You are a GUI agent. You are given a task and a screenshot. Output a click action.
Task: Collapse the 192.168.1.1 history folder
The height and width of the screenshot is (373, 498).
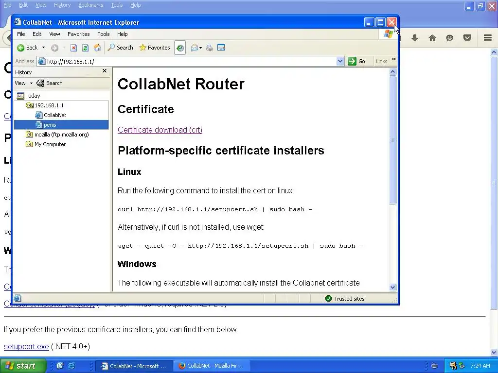click(x=45, y=105)
